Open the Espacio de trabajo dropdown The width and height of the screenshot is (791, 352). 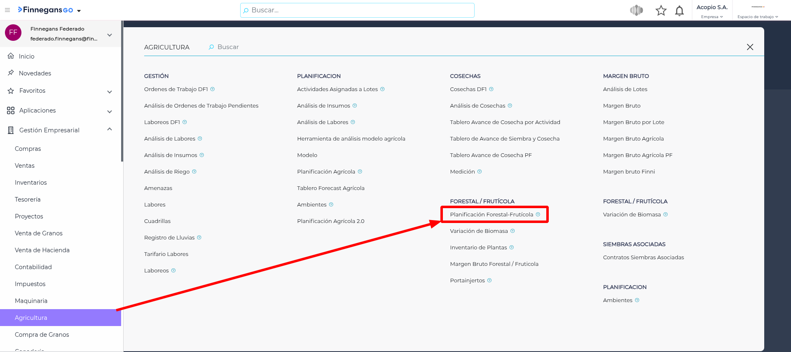(757, 16)
